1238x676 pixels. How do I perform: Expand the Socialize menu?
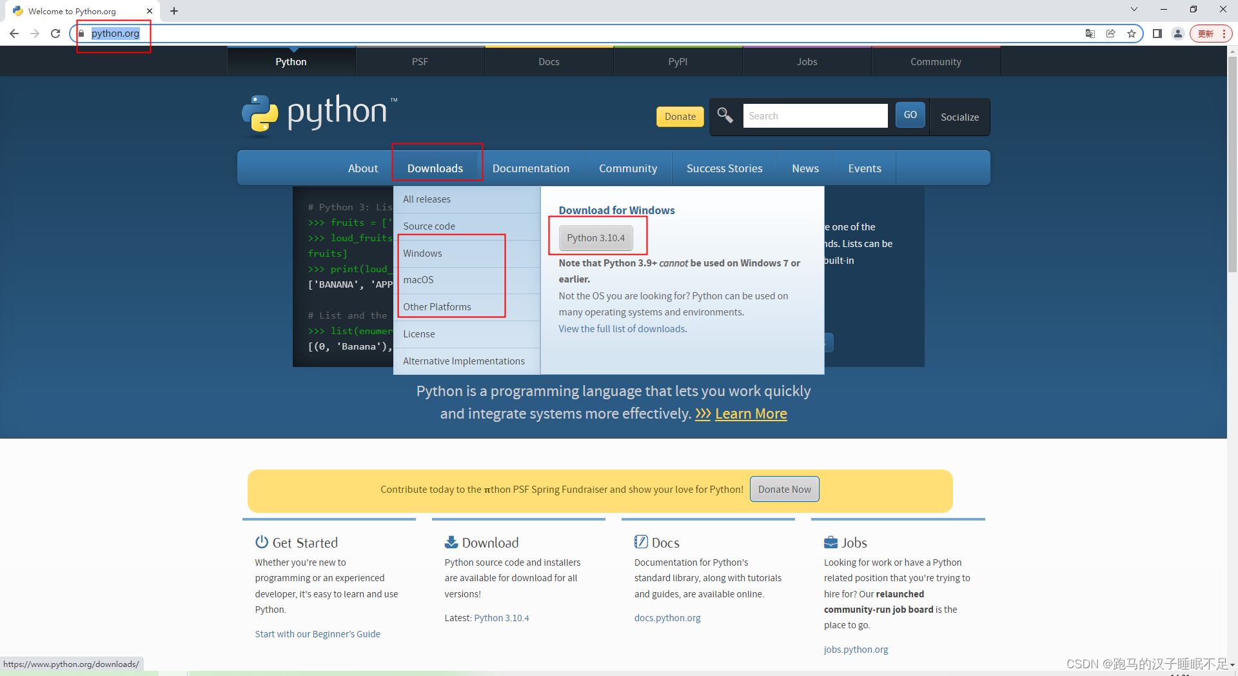pyautogui.click(x=959, y=117)
